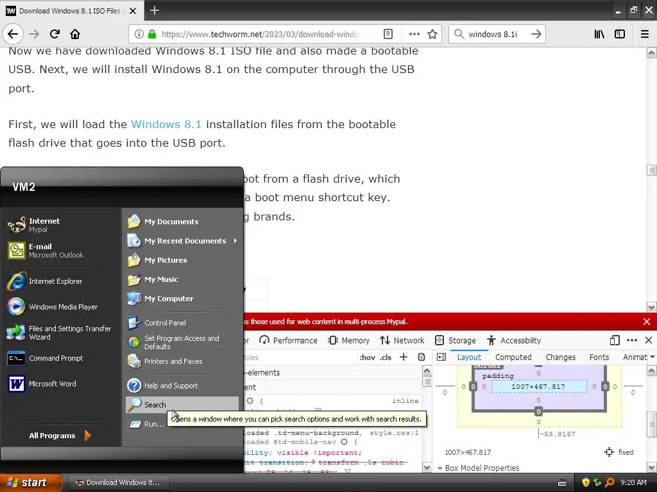Open Files and Settings Transfer Wizard

[59, 332]
